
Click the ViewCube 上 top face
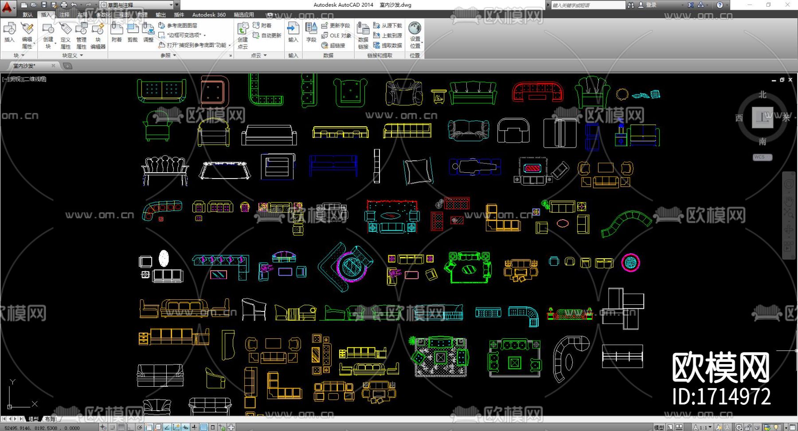[763, 117]
